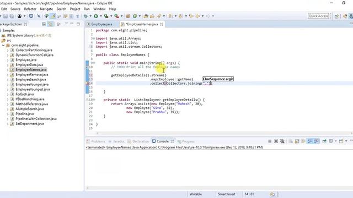353x198 pixels.
Task: Close the Console view tab
Action: (172, 141)
